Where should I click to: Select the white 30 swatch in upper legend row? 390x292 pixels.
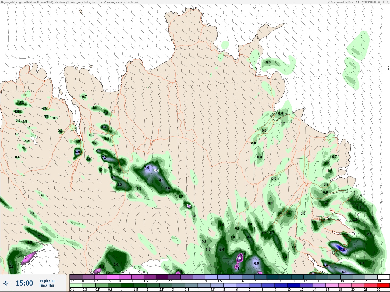tap(383, 277)
